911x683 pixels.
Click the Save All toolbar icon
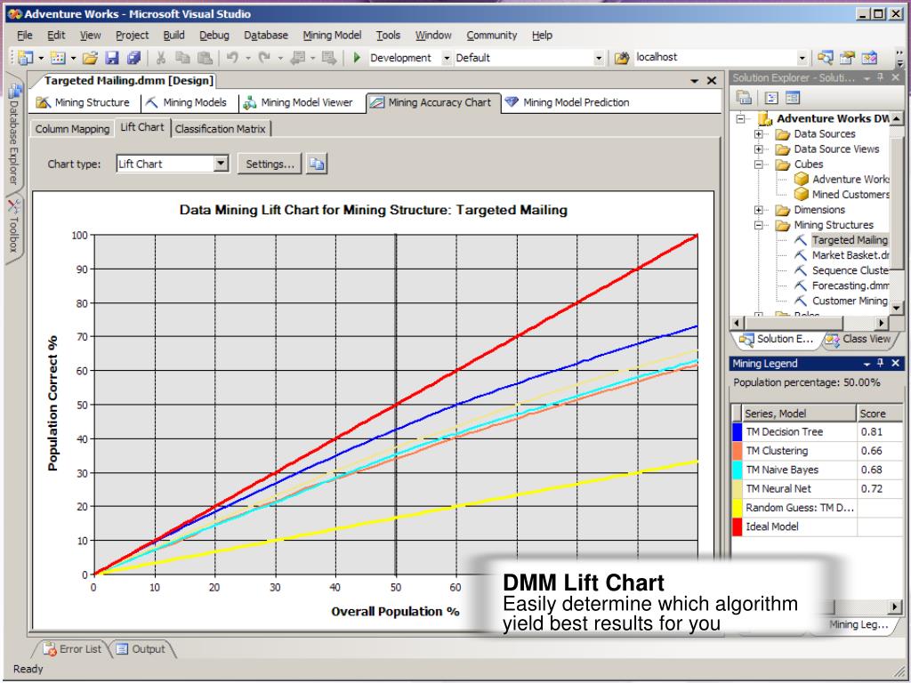[x=133, y=58]
